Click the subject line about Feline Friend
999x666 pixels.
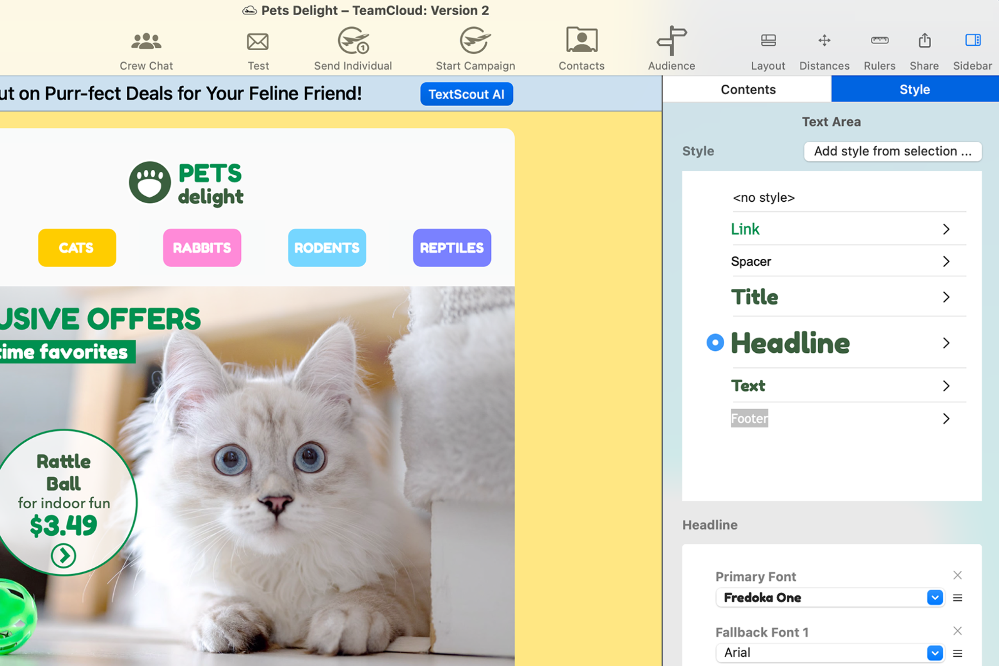coord(181,94)
